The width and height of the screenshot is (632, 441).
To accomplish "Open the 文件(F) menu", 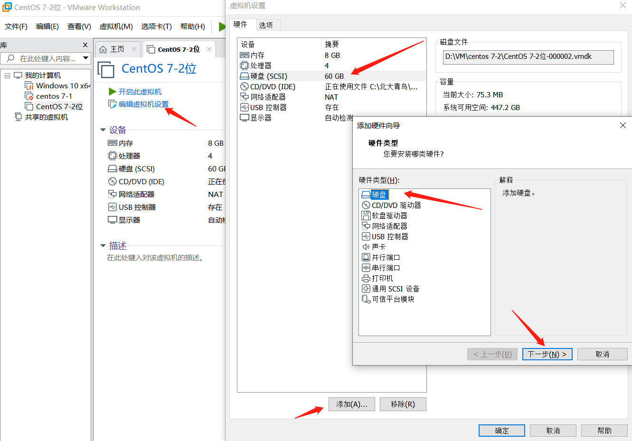I will point(16,27).
